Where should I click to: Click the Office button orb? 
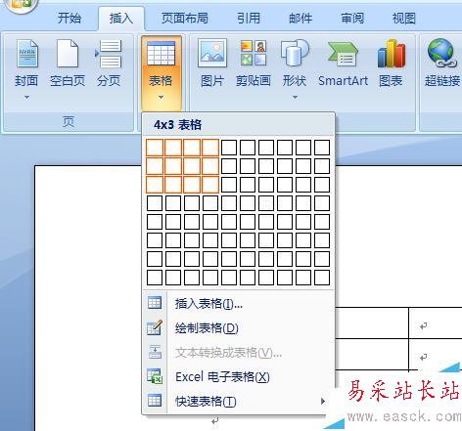(21, 5)
